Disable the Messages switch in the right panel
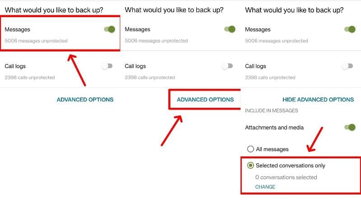 (350, 29)
